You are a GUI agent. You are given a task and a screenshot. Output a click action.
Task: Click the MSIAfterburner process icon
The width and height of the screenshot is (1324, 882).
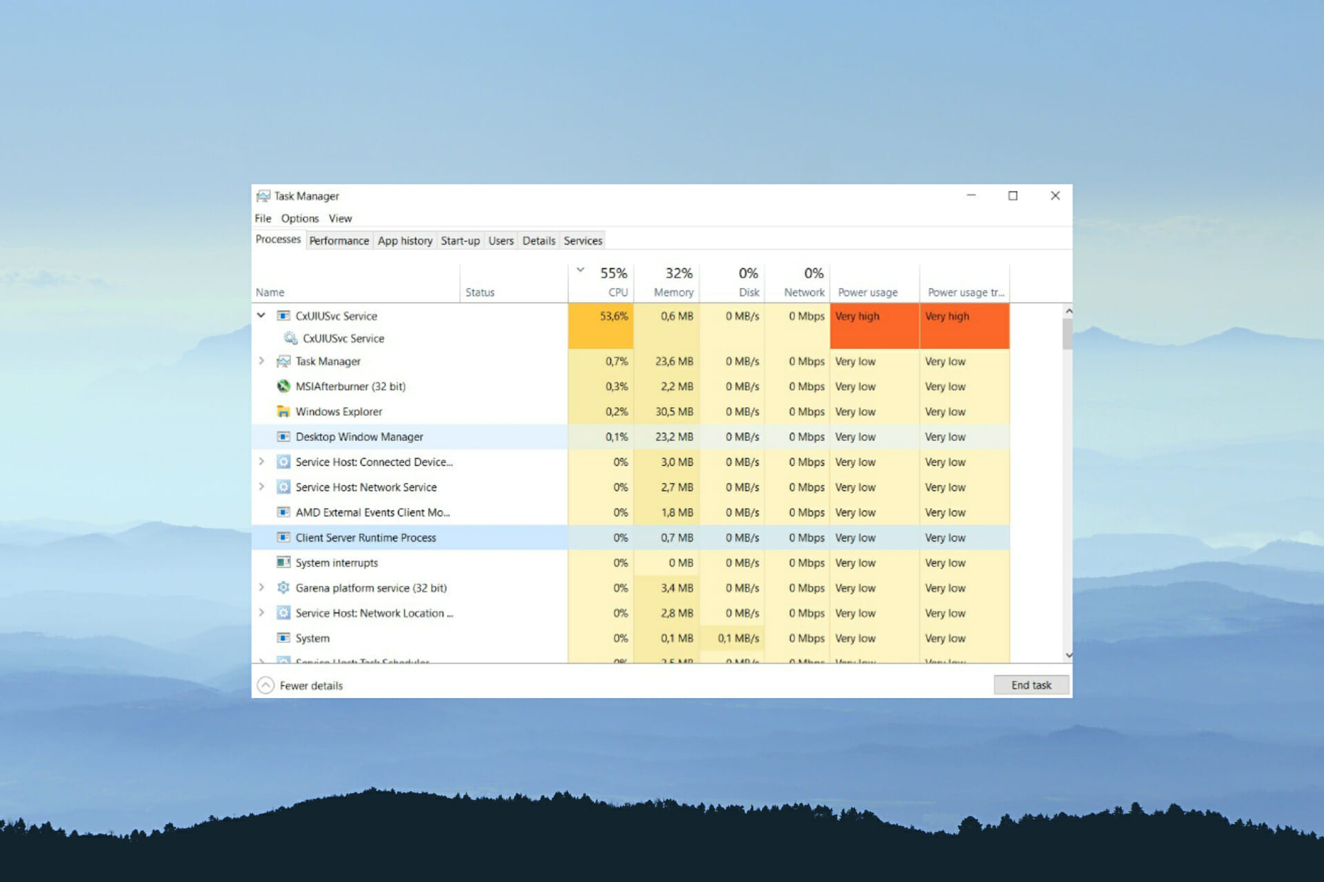click(283, 386)
